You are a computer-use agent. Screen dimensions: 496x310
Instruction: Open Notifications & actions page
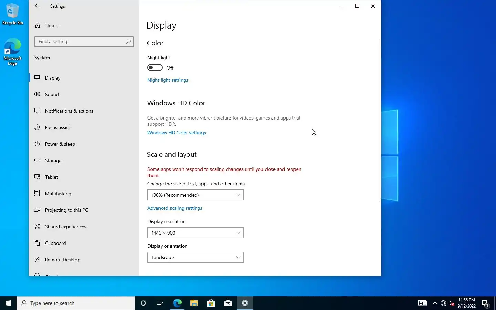pos(84,111)
